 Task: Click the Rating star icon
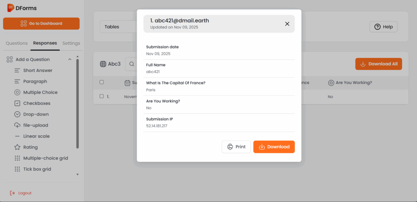(17, 147)
